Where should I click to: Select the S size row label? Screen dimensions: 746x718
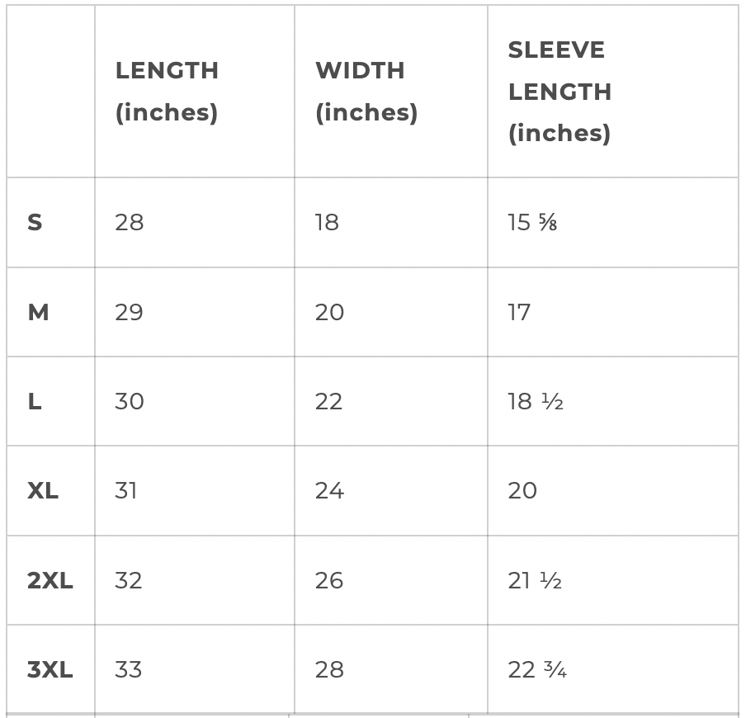tap(35, 223)
